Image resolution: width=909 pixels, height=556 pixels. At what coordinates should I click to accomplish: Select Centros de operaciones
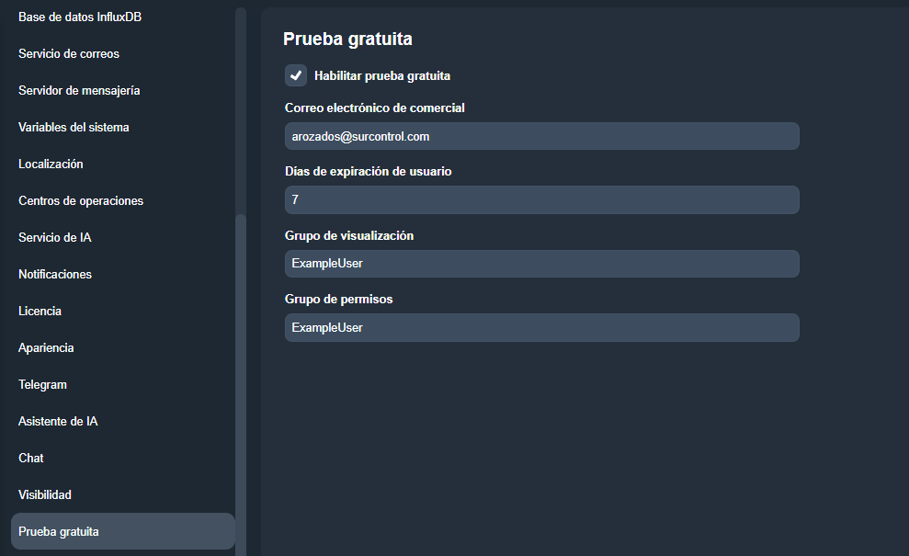(82, 200)
